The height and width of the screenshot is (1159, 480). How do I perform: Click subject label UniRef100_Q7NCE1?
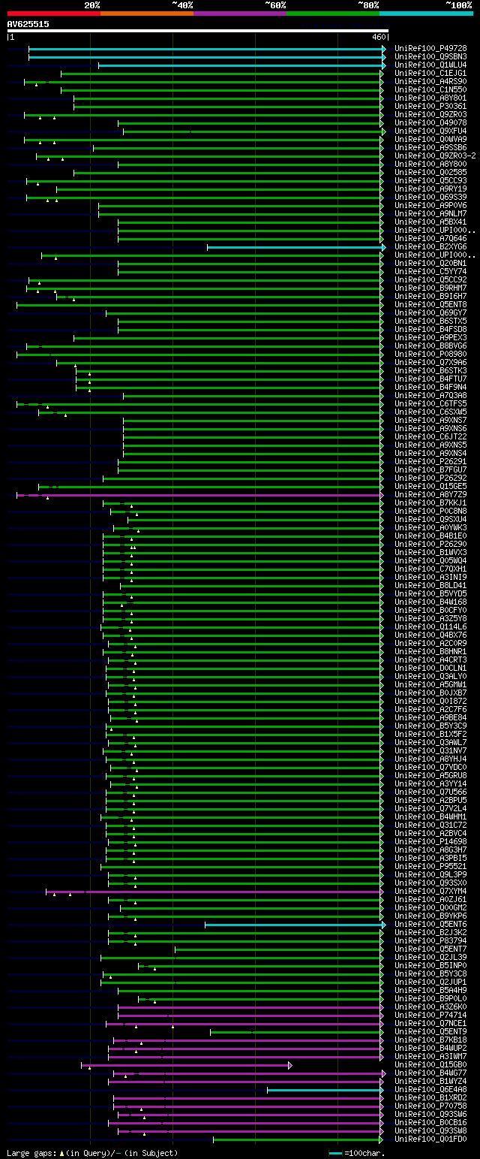[430, 1023]
